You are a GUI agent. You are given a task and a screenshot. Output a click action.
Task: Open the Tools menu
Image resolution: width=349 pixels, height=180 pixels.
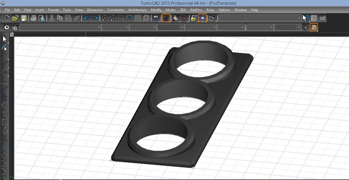tap(67, 10)
